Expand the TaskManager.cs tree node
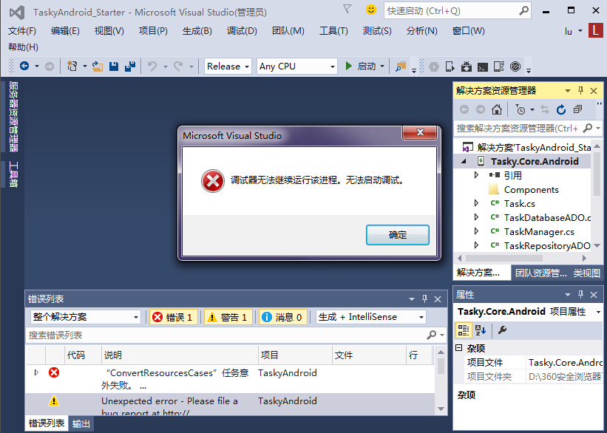Viewport: 607px width, 433px height. 477,231
